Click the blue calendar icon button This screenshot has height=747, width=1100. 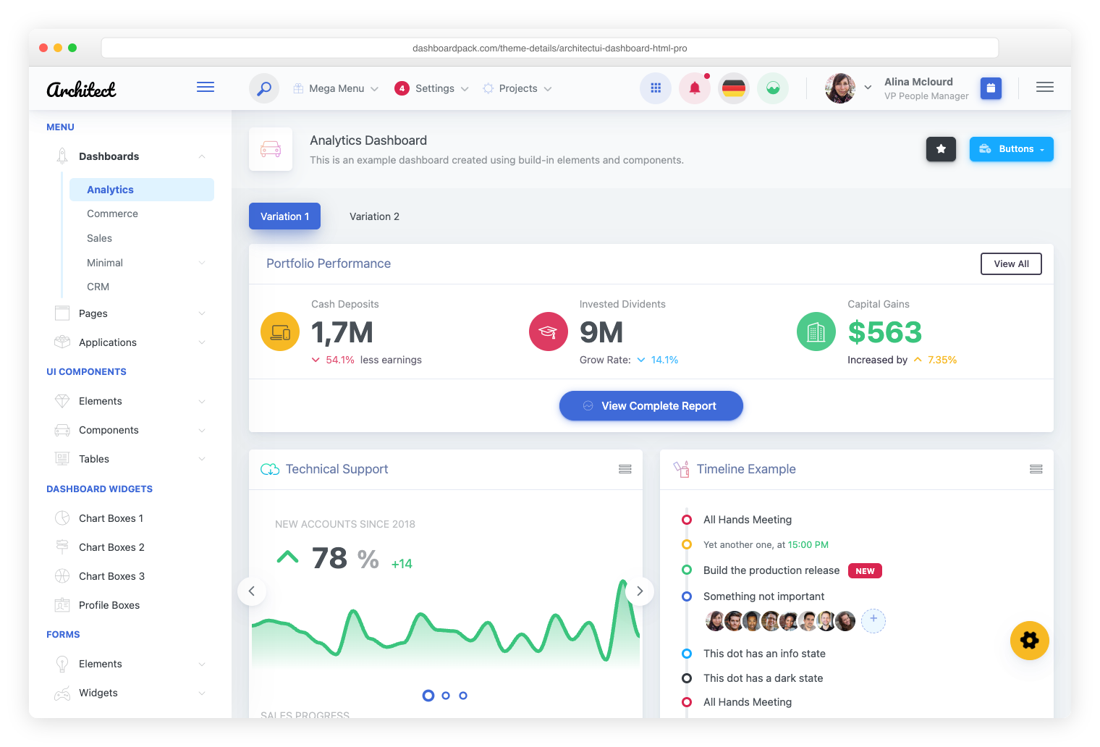pos(991,88)
